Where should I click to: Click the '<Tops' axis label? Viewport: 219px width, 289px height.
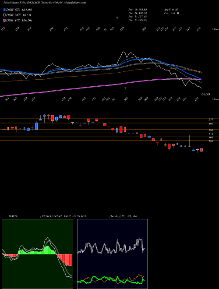(215, 29)
